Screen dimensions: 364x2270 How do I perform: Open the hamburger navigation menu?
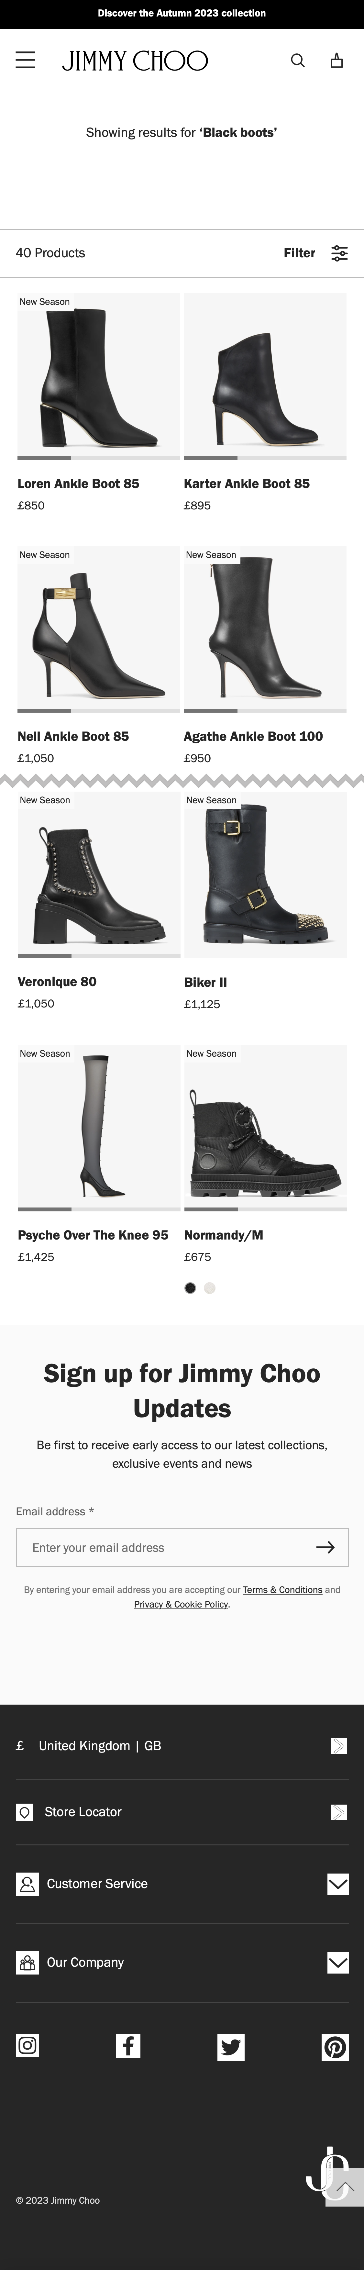pos(26,60)
